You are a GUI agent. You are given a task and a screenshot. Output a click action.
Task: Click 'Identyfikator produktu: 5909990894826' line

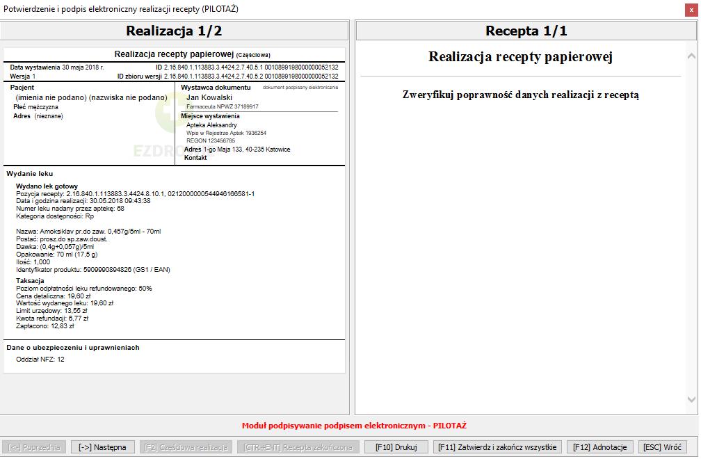[93, 270]
